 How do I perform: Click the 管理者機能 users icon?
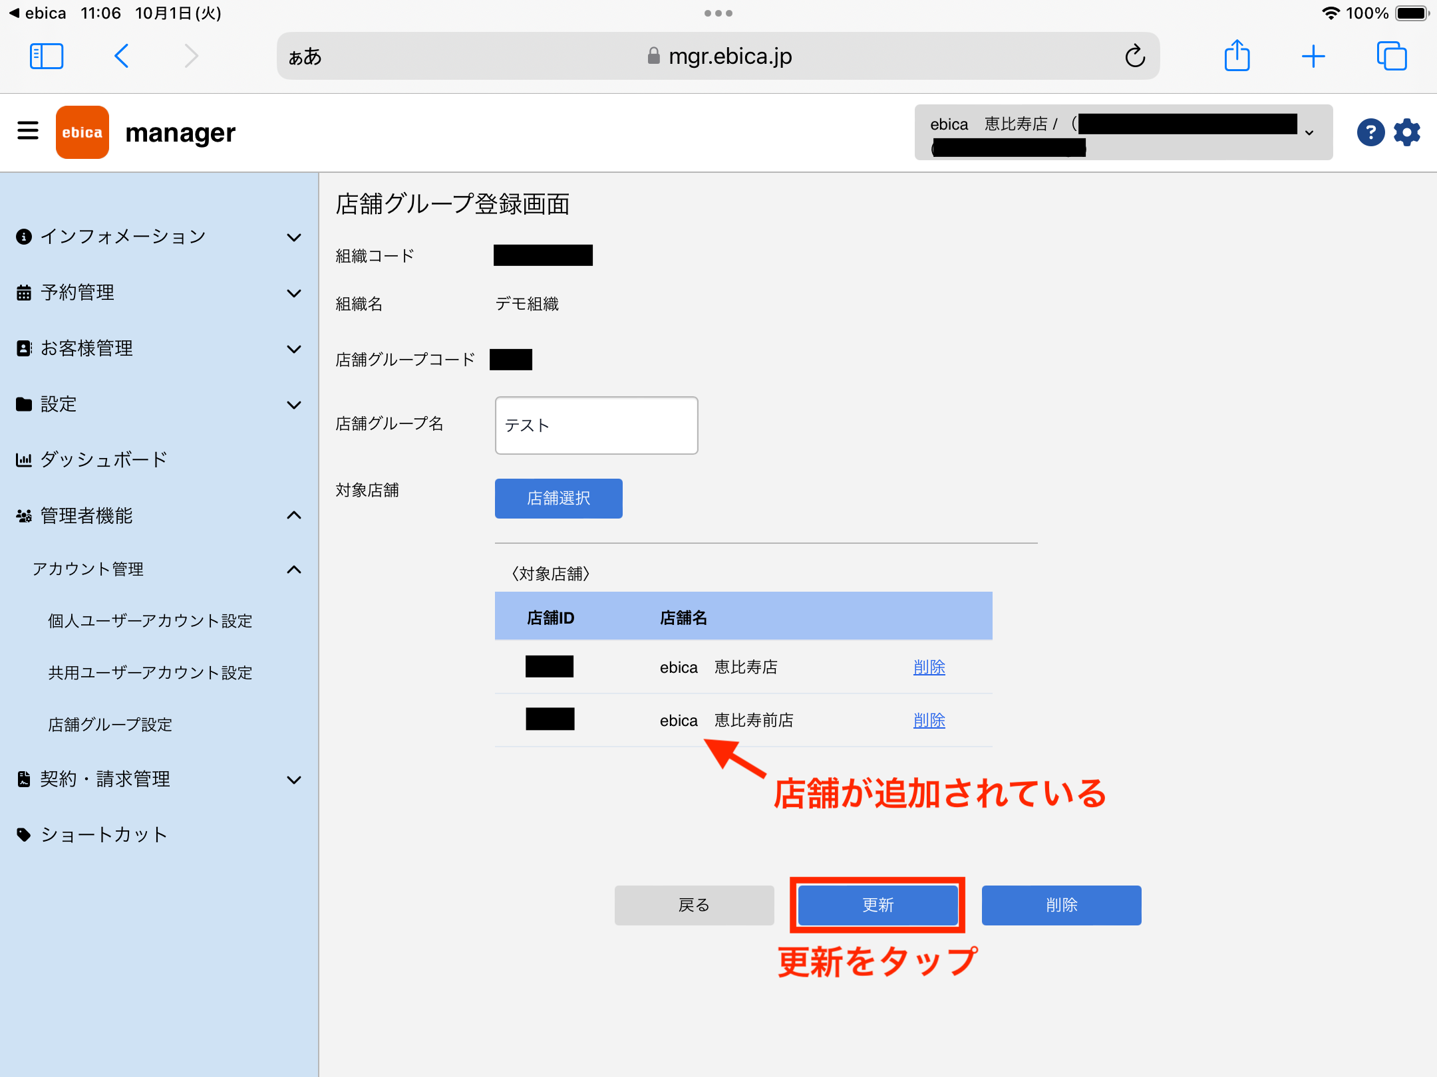[x=24, y=516]
